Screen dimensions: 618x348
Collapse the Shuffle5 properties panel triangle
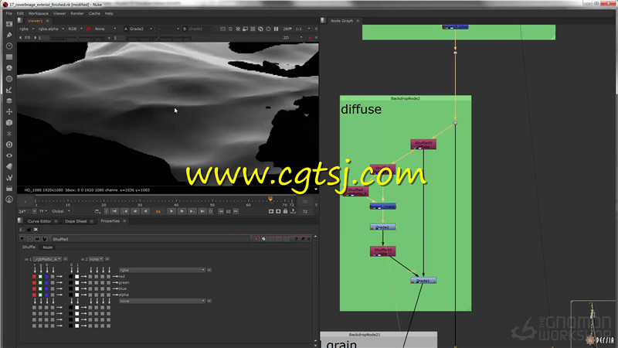tap(22, 239)
